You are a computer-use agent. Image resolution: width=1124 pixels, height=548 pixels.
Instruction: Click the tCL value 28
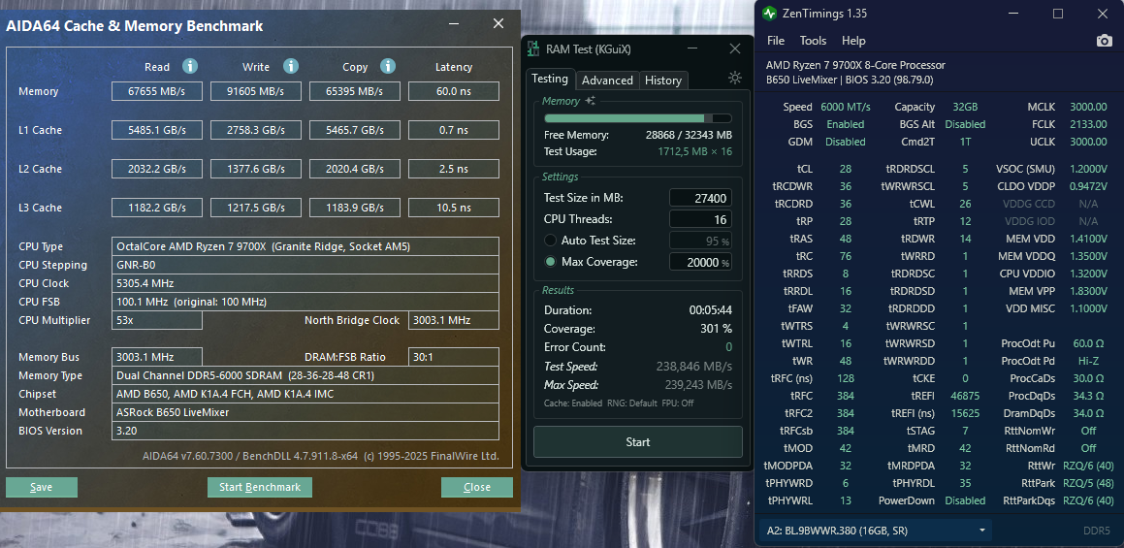tap(845, 169)
